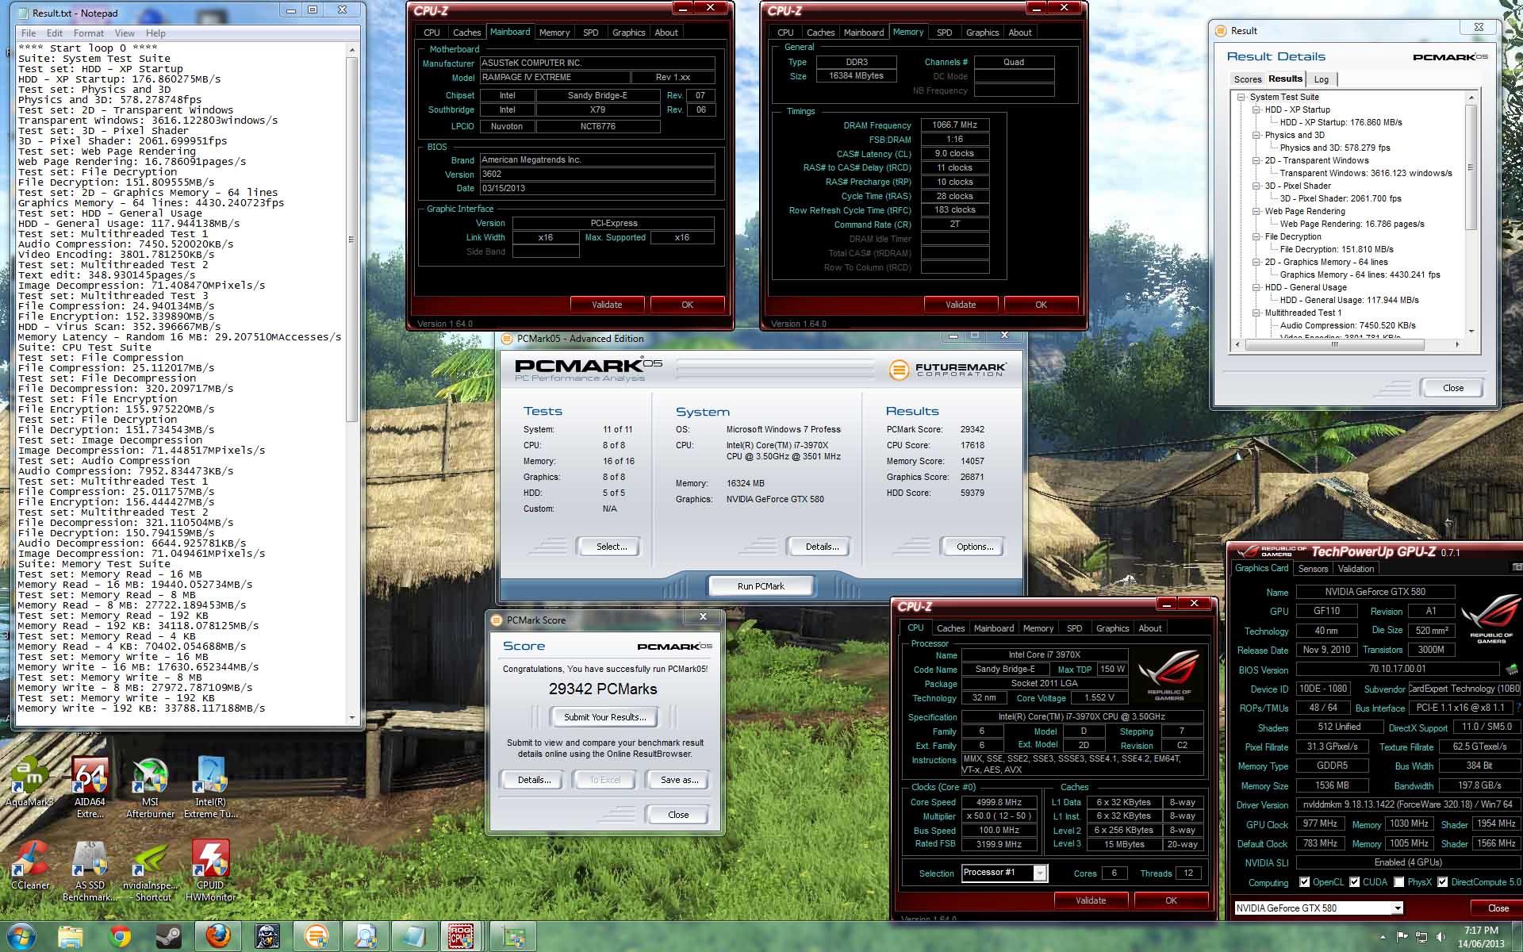The height and width of the screenshot is (952, 1523).
Task: Toggle the OpenCL checkbox in GPU-Z
Action: [x=1304, y=882]
